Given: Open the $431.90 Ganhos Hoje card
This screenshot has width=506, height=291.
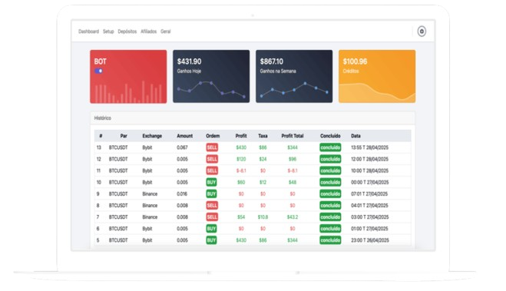Looking at the screenshot, I should click(x=211, y=77).
